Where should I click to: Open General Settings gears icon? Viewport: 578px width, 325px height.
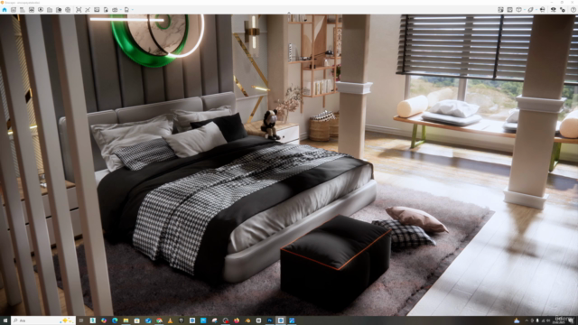pyautogui.click(x=563, y=10)
